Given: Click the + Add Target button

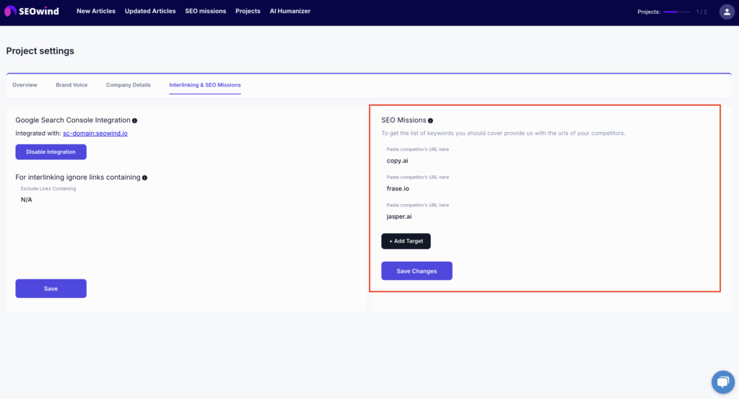Looking at the screenshot, I should pos(406,241).
